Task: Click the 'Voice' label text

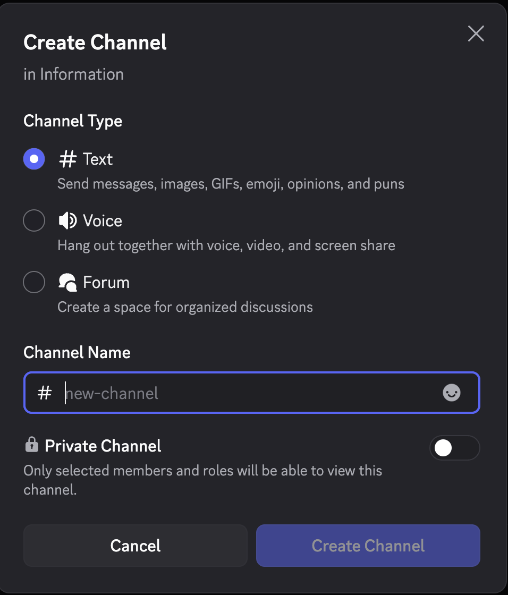Action: coord(102,220)
